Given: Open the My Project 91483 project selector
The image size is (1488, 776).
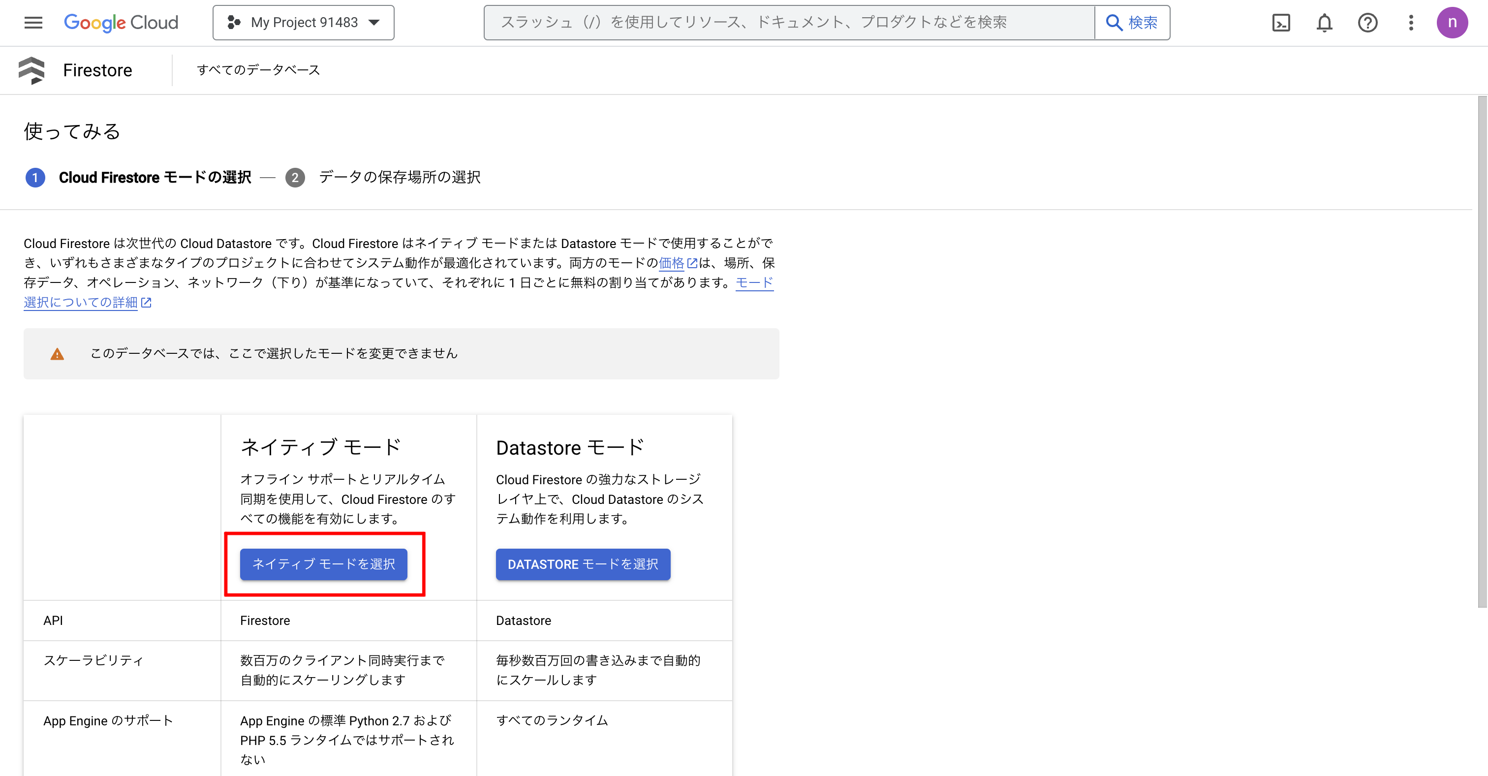Looking at the screenshot, I should click(x=303, y=23).
